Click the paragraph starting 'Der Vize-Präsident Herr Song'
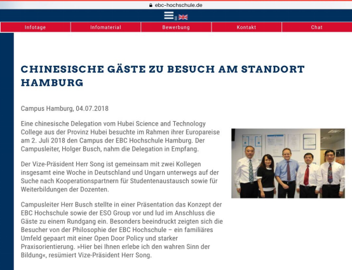 tap(120, 177)
